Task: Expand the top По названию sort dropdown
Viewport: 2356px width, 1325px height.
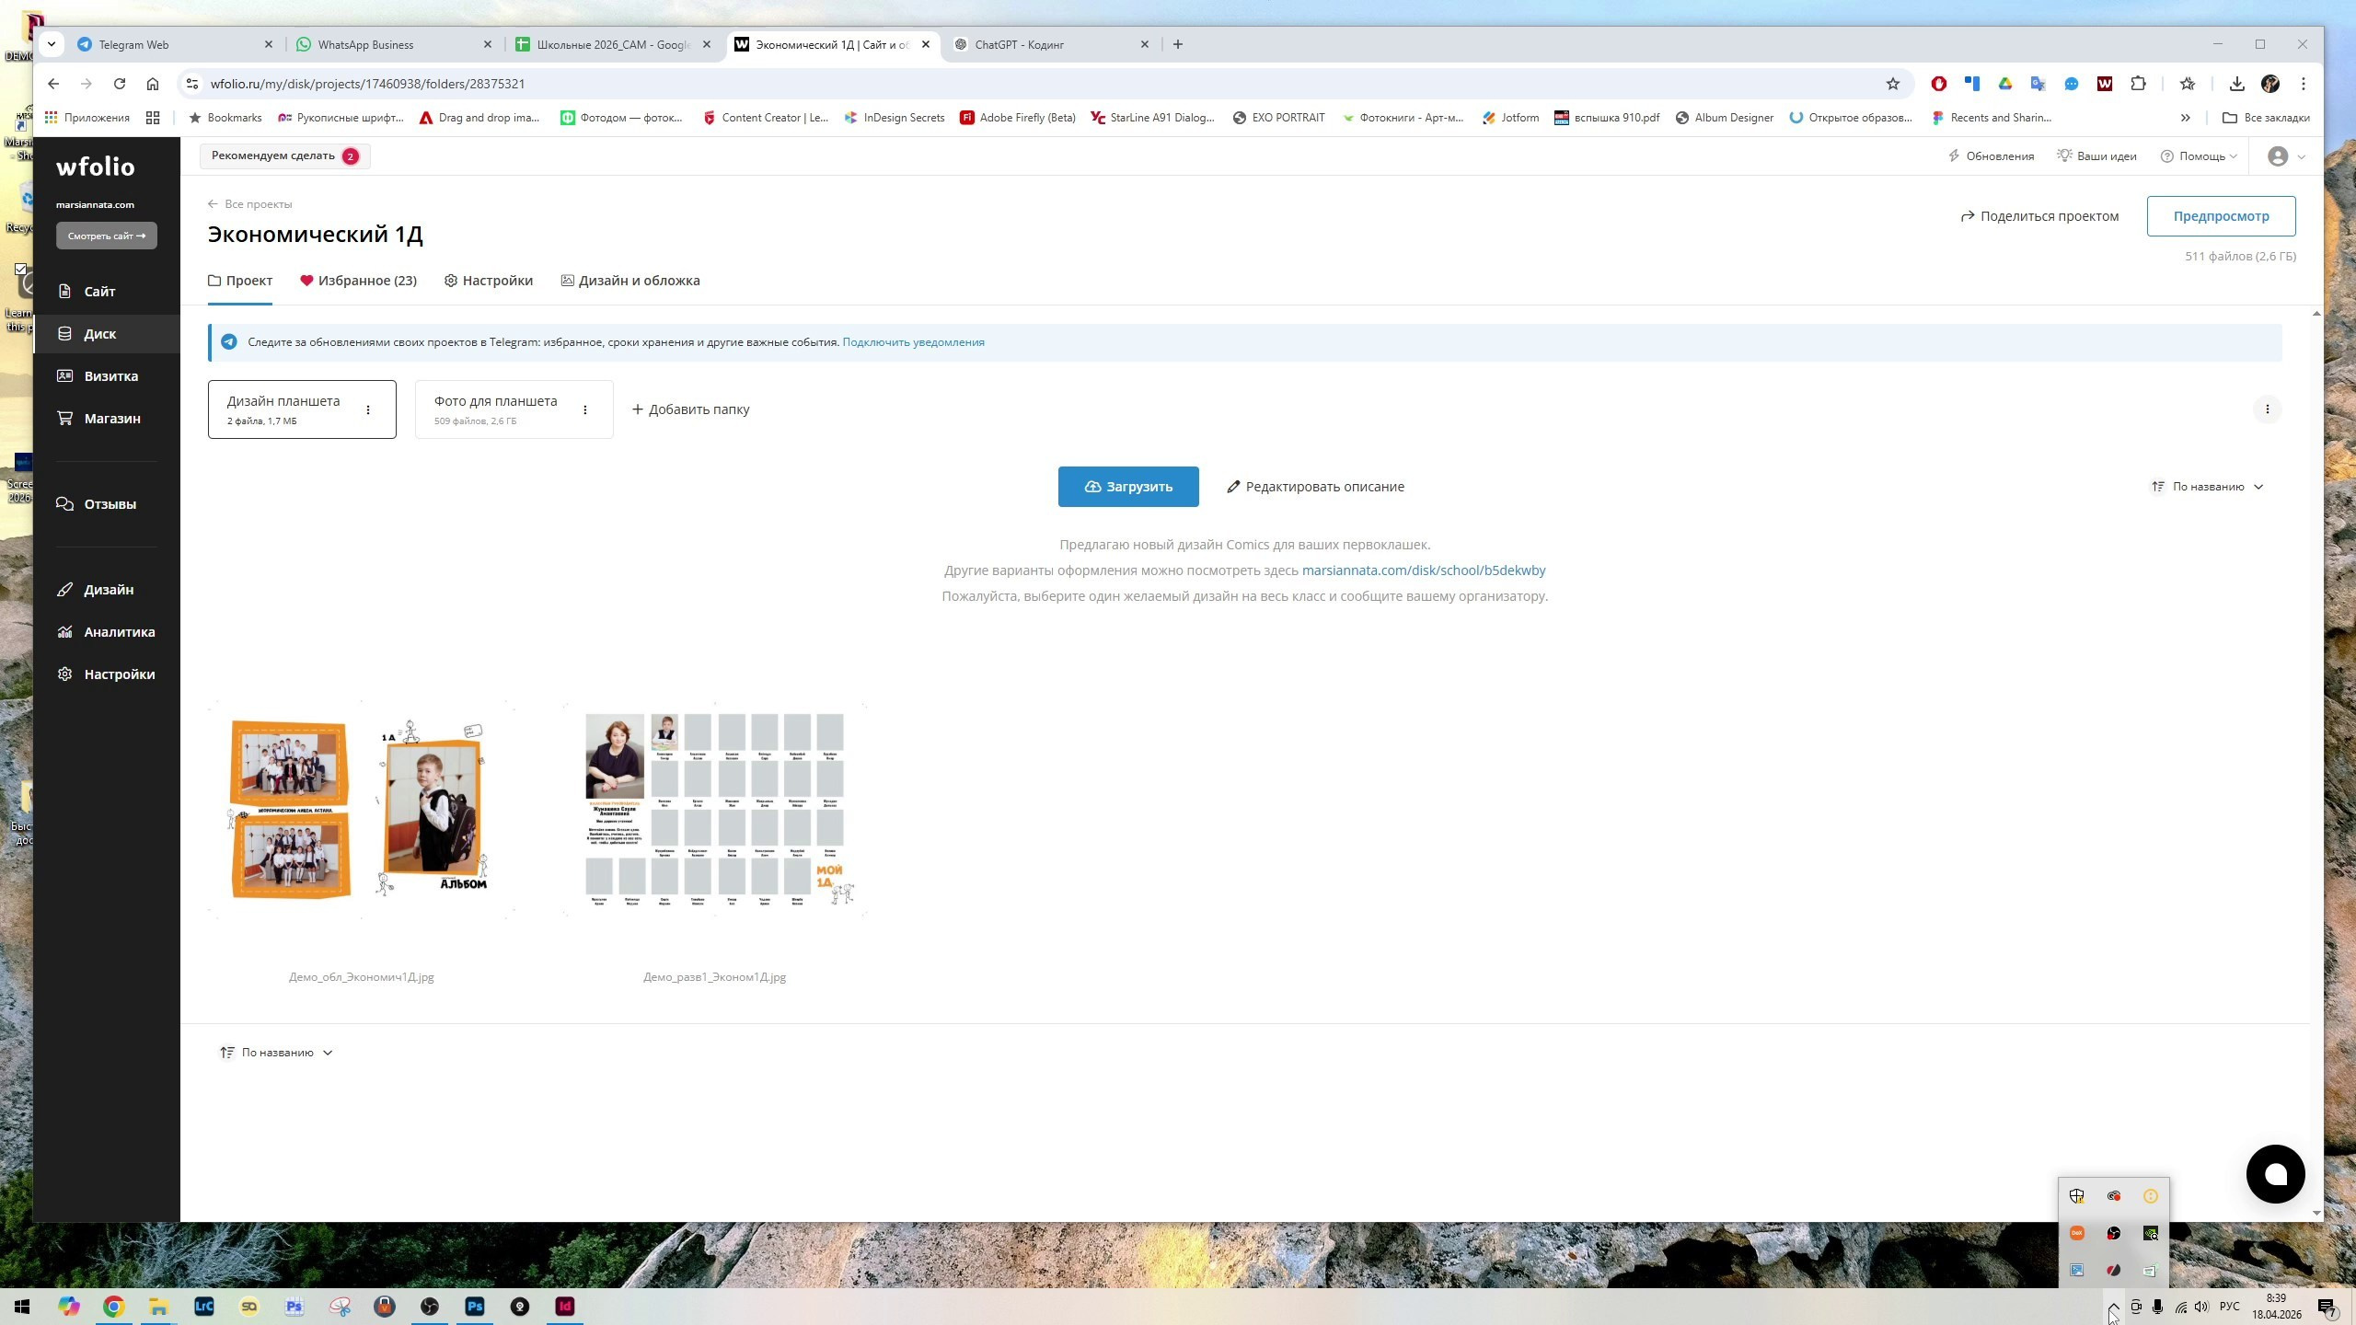Action: point(2207,487)
